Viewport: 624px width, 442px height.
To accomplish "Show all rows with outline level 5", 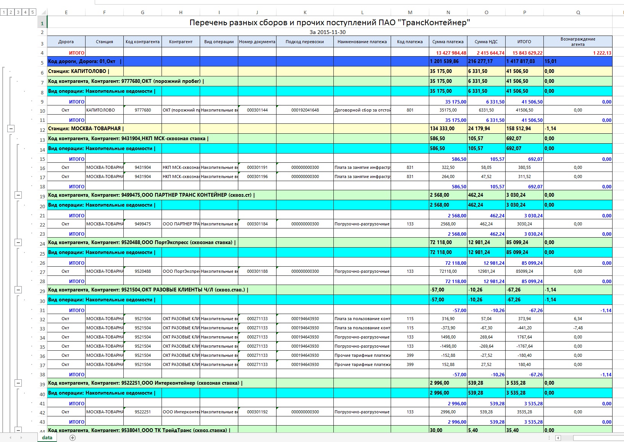I will [32, 12].
